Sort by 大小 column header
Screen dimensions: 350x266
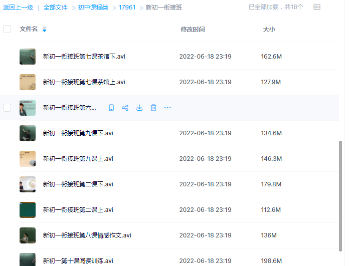click(x=269, y=30)
